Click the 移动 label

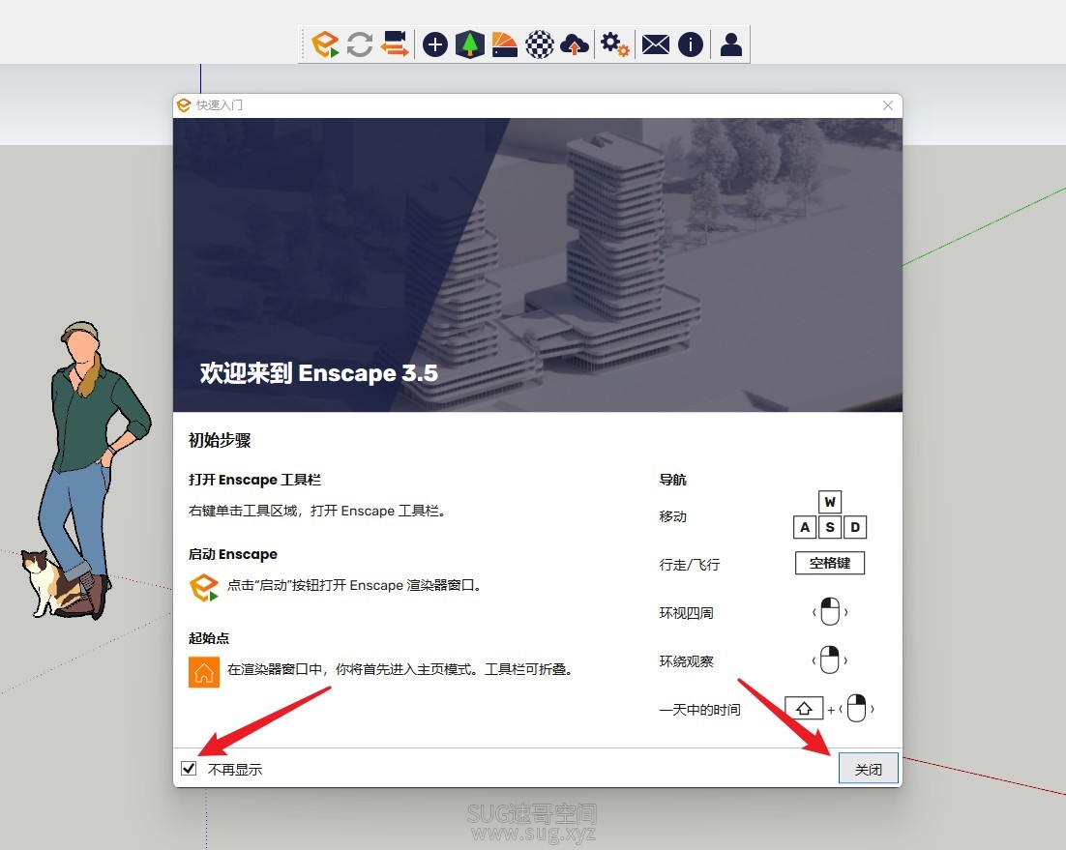[x=673, y=516]
